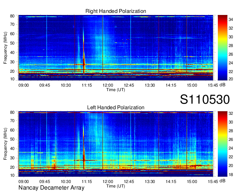Viewport: 237px width, 192px height.
Task: Click the color bar beside the Right Handed plot
Action: (x=222, y=48)
